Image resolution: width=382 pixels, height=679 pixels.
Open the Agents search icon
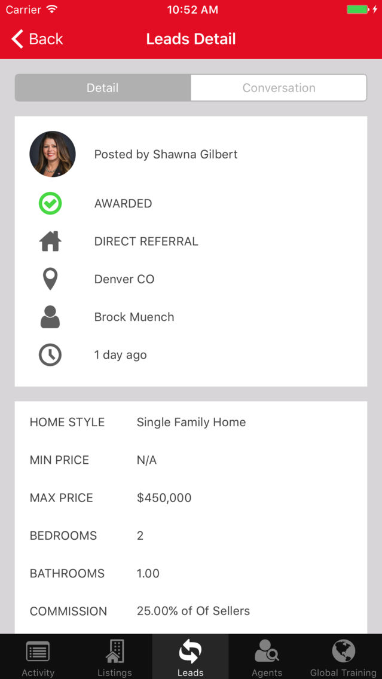[x=267, y=652]
